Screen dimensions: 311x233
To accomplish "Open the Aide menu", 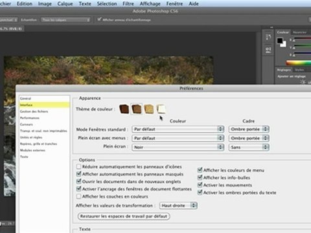I will (194, 4).
